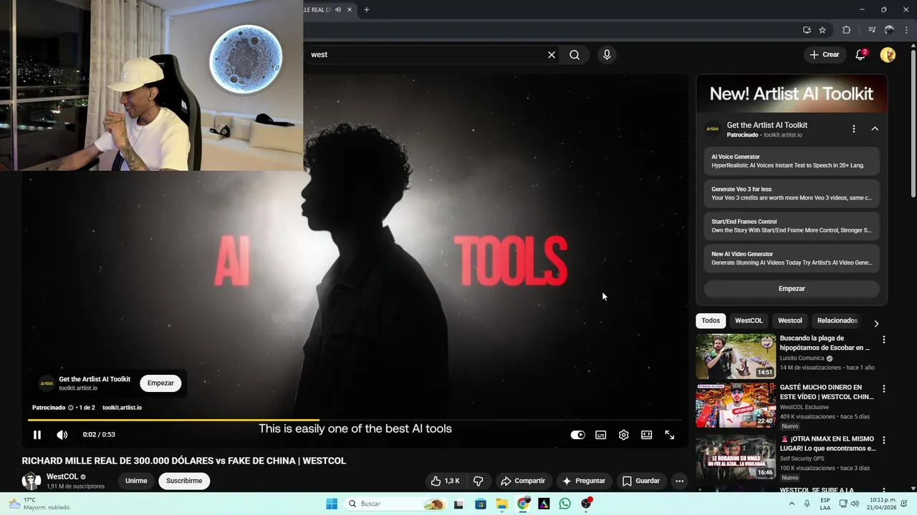Click the AI Voice Generator ad entry
Viewport: 917px width, 515px height.
tap(792, 161)
